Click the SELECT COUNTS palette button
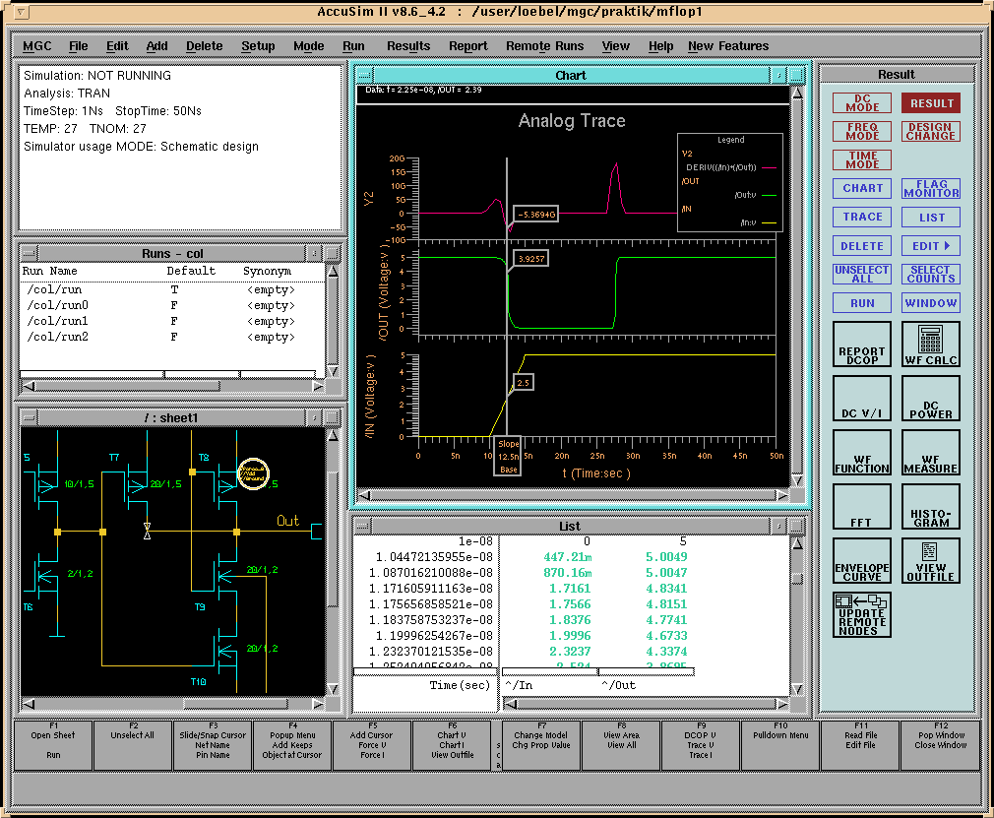This screenshot has height=818, width=994. tap(931, 274)
